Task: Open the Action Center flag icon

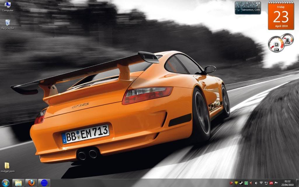Action: pyautogui.click(x=276, y=183)
